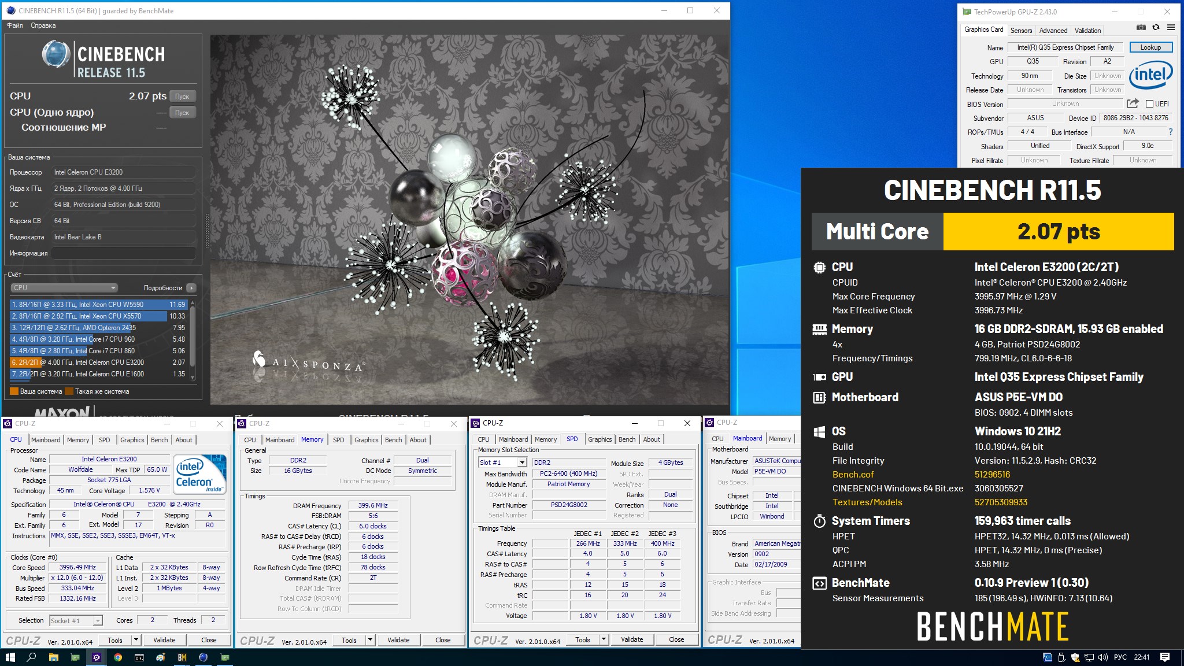
Task: Open the command prompt taskbar icon
Action: click(139, 657)
